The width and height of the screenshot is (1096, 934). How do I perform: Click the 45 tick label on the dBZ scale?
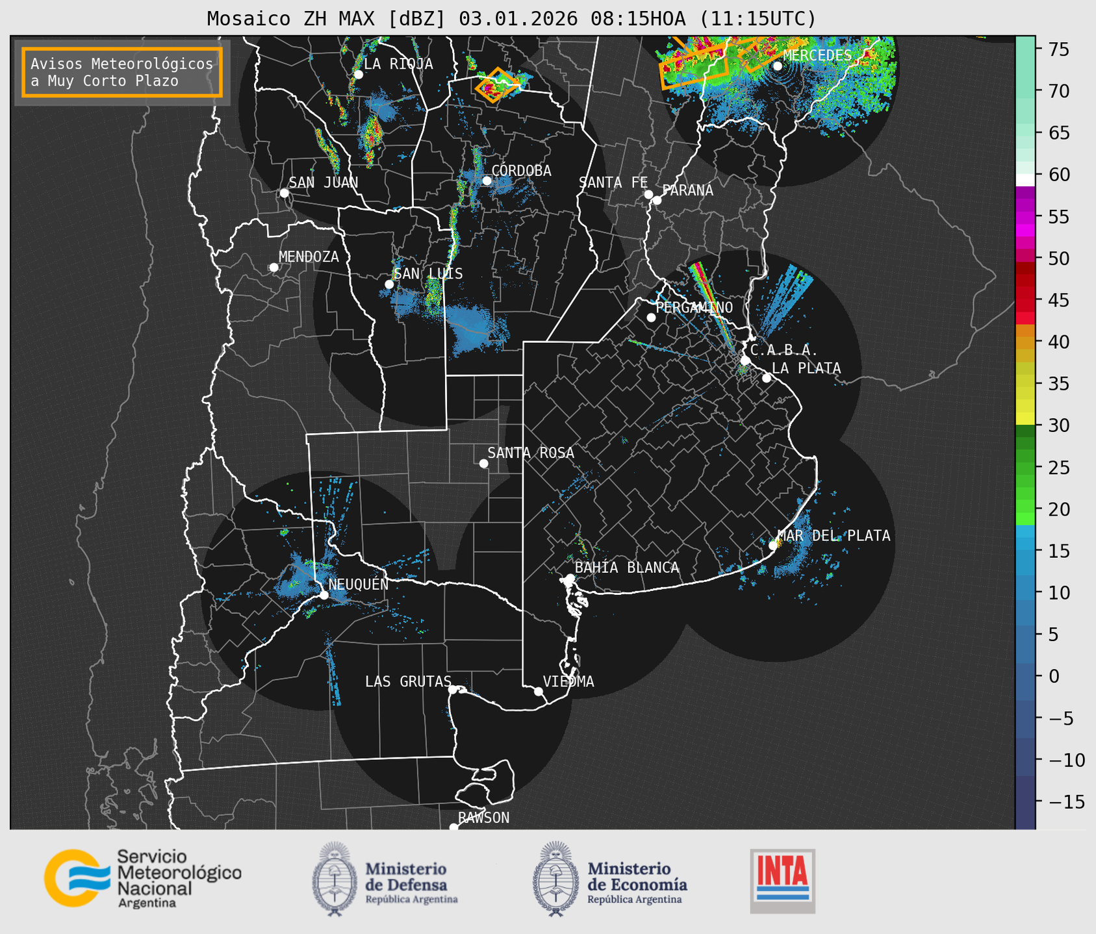(x=1059, y=300)
